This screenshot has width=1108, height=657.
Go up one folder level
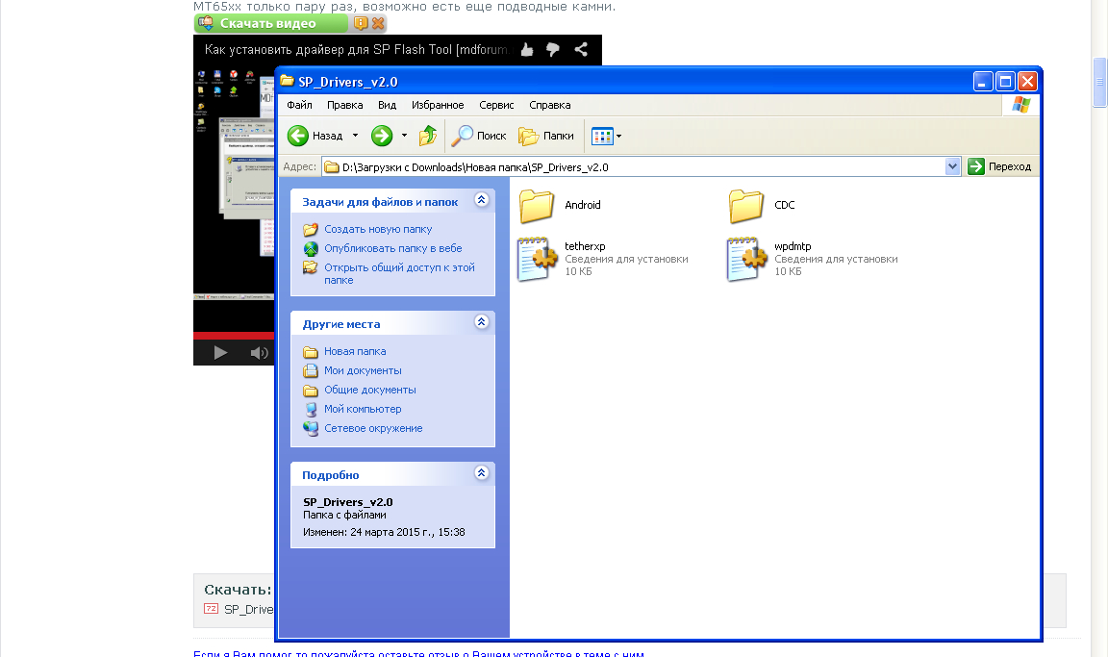pos(428,136)
